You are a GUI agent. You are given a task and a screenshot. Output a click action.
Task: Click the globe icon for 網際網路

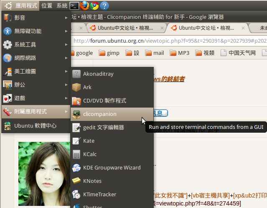pos(8,58)
